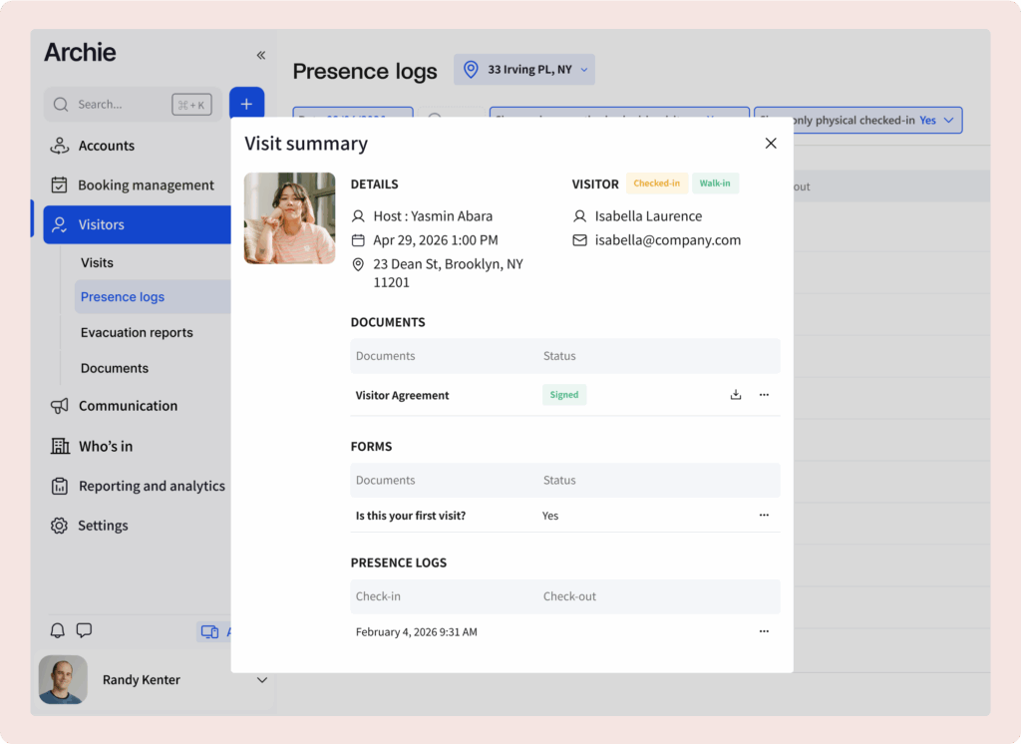Image resolution: width=1021 pixels, height=744 pixels.
Task: Select Visits under Visitors
Action: (97, 263)
